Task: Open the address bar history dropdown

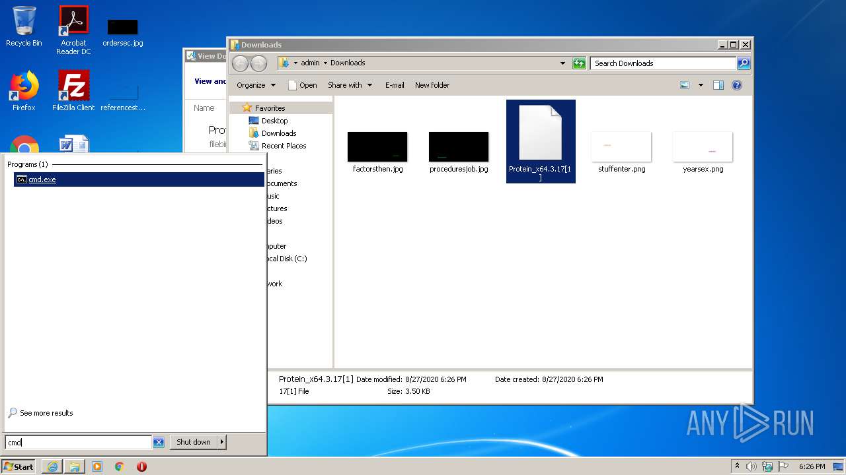Action: pos(562,63)
